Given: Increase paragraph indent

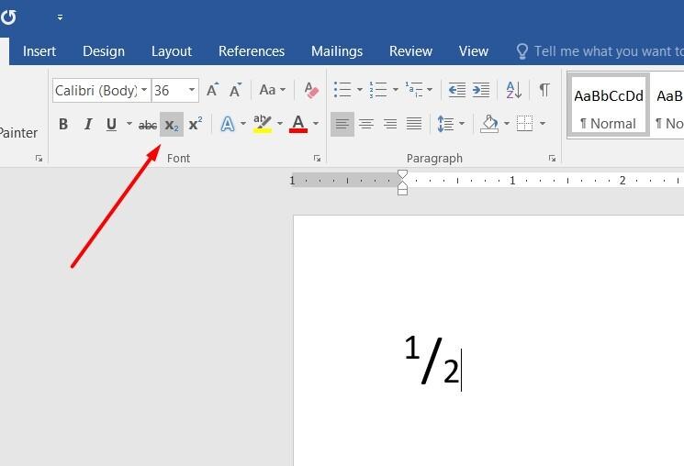Looking at the screenshot, I should [x=481, y=90].
